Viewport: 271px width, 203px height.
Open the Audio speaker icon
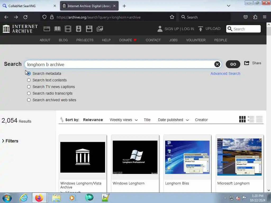pyautogui.click(x=78, y=29)
